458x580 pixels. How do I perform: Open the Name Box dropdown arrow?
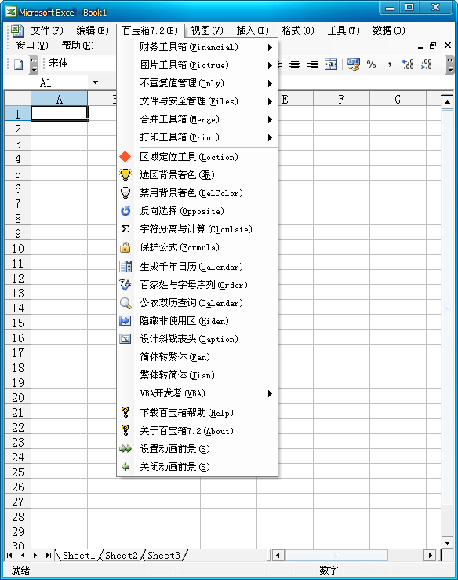pos(96,82)
